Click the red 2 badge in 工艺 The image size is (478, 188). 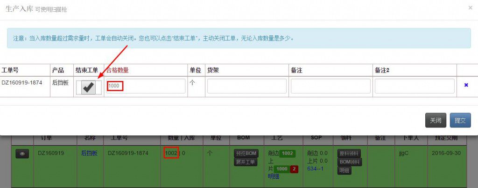(x=294, y=169)
